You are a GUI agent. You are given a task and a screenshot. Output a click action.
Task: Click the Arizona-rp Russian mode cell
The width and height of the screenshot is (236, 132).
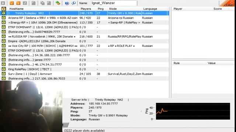(121, 18)
